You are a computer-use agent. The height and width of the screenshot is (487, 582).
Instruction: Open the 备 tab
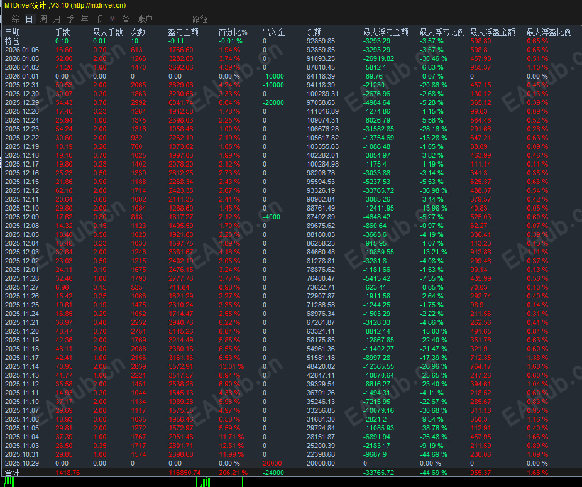[x=126, y=19]
